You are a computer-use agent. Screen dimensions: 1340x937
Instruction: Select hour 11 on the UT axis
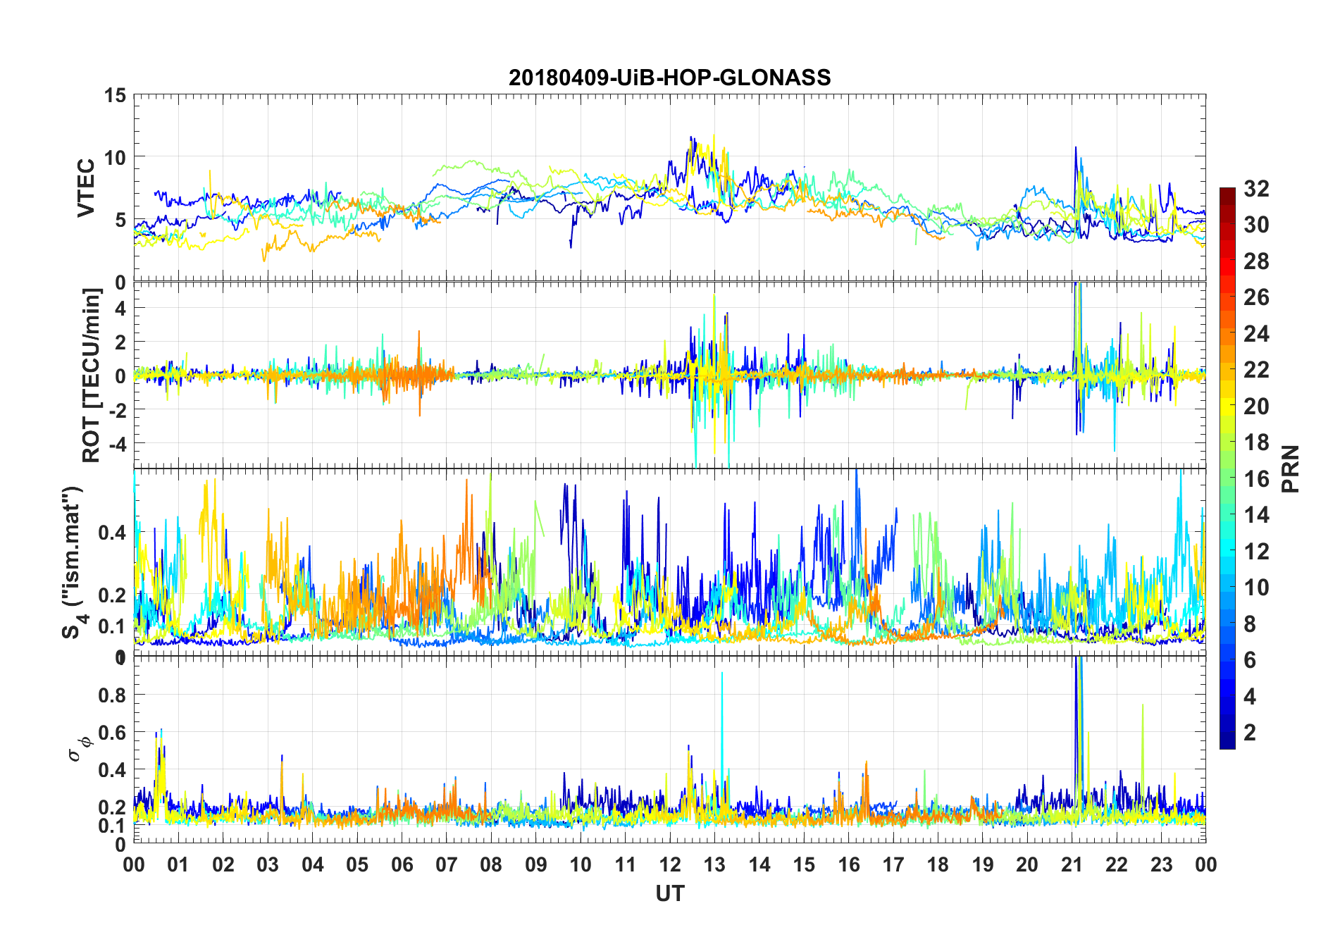coord(625,864)
